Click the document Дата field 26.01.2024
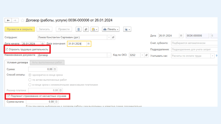The width and height of the screenshot is (221, 124). pos(169,36)
